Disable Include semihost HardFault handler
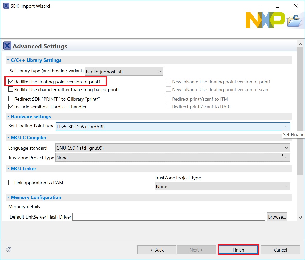The image size is (305, 260). coord(11,107)
